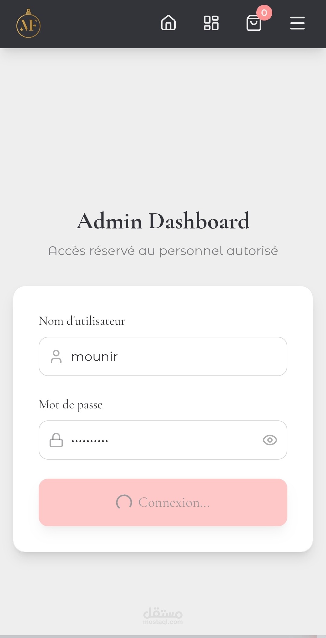
Task: Click empty space in dark header bar
Action: 100,24
